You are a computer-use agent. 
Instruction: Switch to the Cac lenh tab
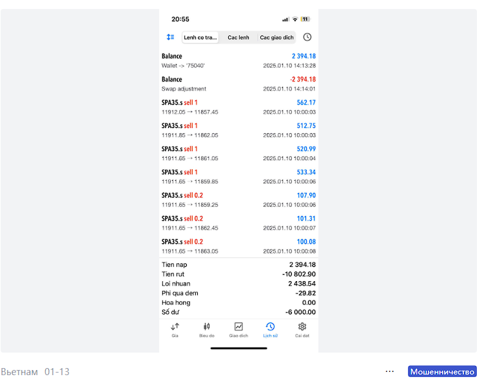[x=238, y=37]
